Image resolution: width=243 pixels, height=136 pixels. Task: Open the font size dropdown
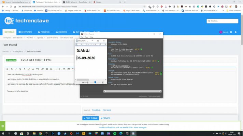38,69
